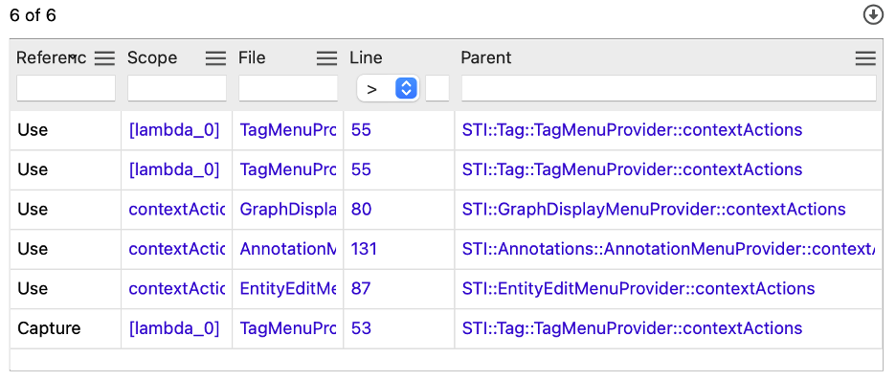Click the download arrow icon
896x381 pixels.
coord(873,15)
